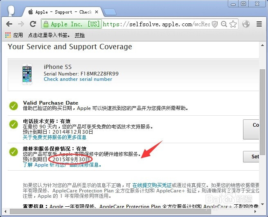This screenshot has height=217, width=268.
Task: Click the Co... button beside phone support
Action: click(x=251, y=129)
